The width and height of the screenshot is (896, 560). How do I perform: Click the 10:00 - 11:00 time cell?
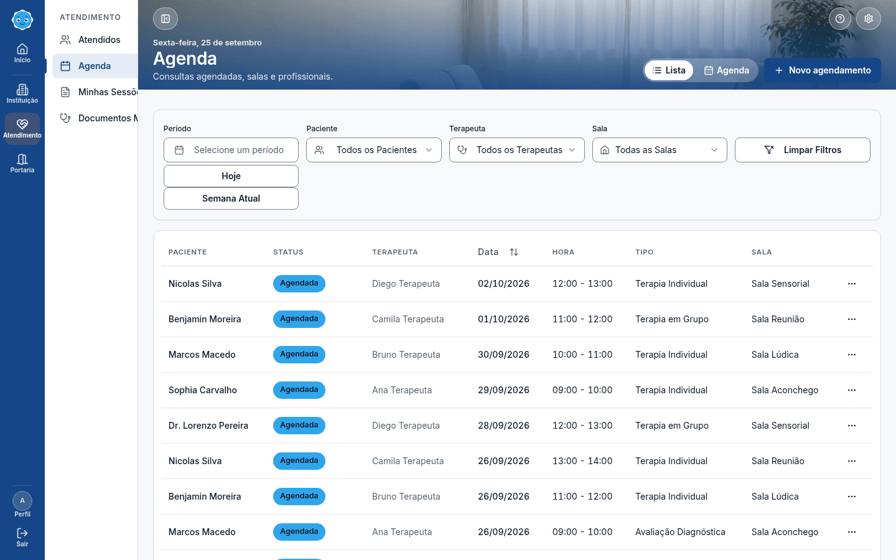pyautogui.click(x=582, y=355)
